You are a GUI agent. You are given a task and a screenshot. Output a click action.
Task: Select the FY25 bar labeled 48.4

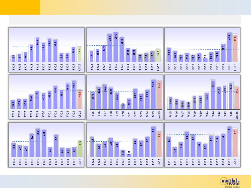(74, 95)
